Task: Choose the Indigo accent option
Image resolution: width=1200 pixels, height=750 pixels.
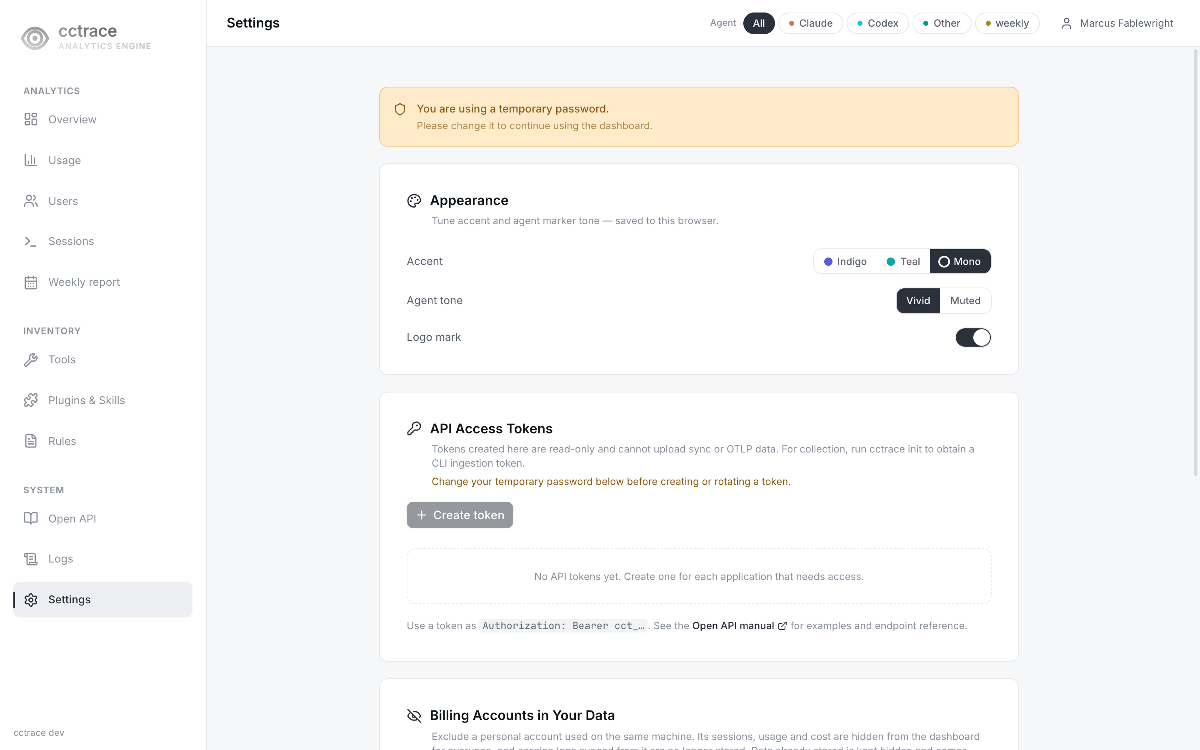Action: [845, 261]
